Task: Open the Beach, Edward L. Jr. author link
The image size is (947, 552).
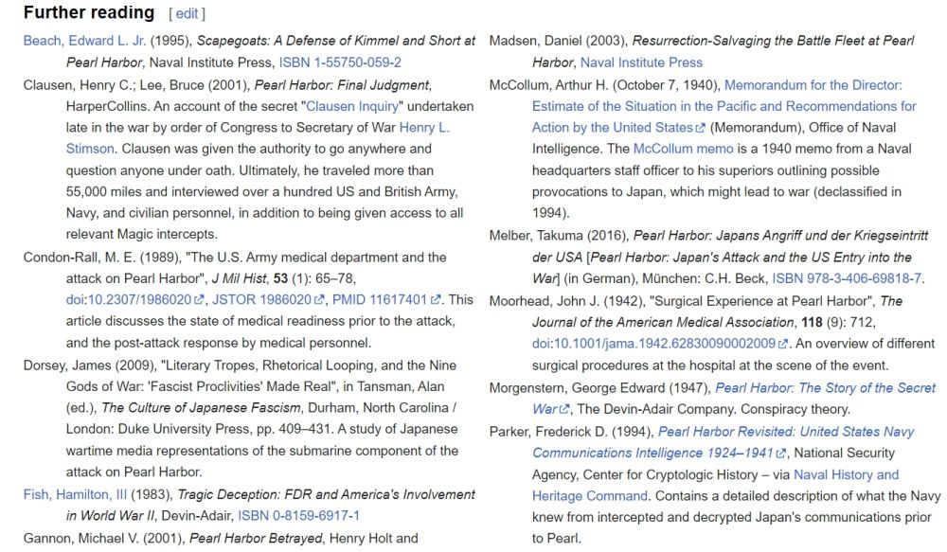Action: (x=84, y=41)
